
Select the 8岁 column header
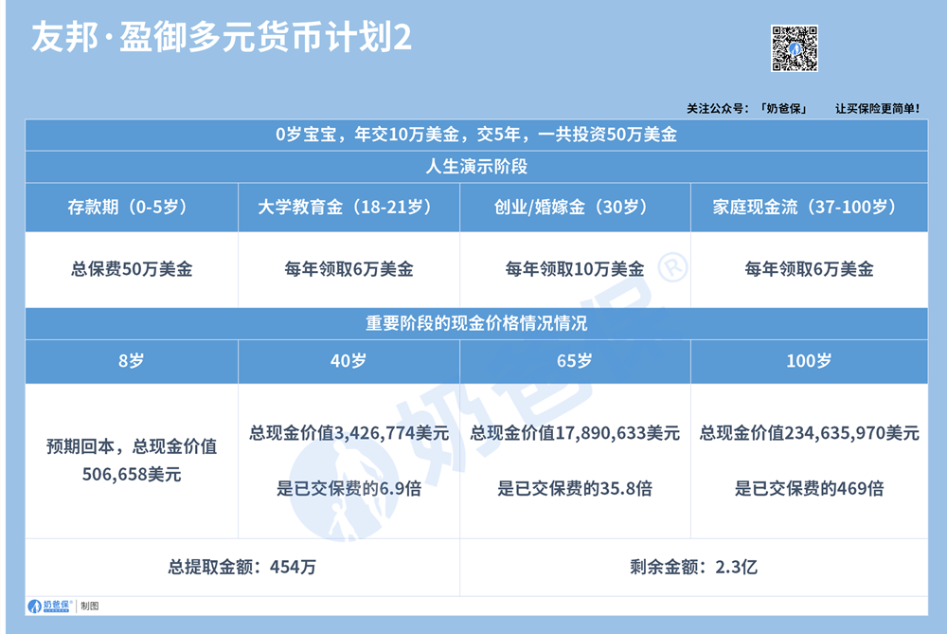click(132, 361)
